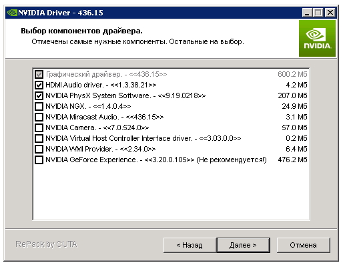Enable NVIDIA Camera component
Image resolution: width=343 pixels, height=265 pixels.
pyautogui.click(x=39, y=127)
